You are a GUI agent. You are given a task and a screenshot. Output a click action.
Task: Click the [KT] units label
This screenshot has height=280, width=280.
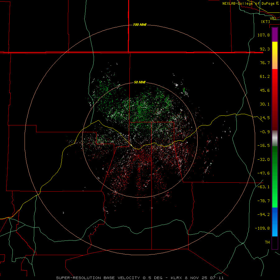coord(266,21)
